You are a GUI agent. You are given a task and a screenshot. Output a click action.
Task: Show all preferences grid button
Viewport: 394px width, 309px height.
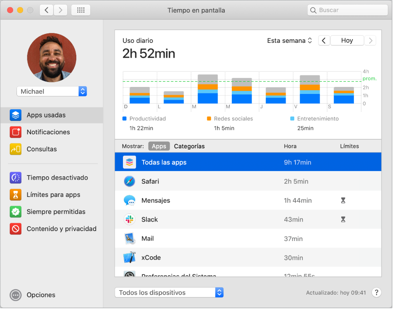[x=81, y=10]
